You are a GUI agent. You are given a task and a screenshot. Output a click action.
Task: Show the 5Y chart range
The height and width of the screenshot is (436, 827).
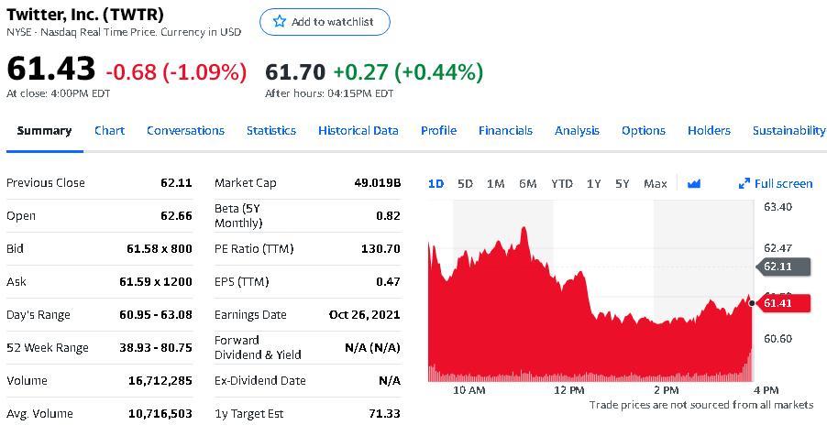tap(623, 183)
